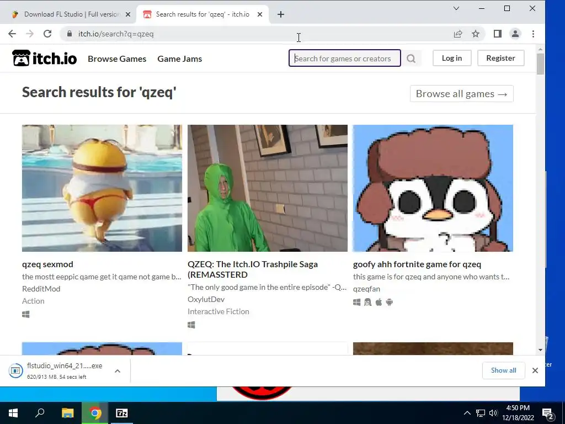
Task: Reload the itch.io page
Action: (x=47, y=34)
